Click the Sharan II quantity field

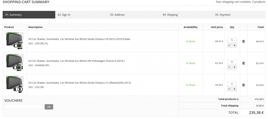pos(232,62)
